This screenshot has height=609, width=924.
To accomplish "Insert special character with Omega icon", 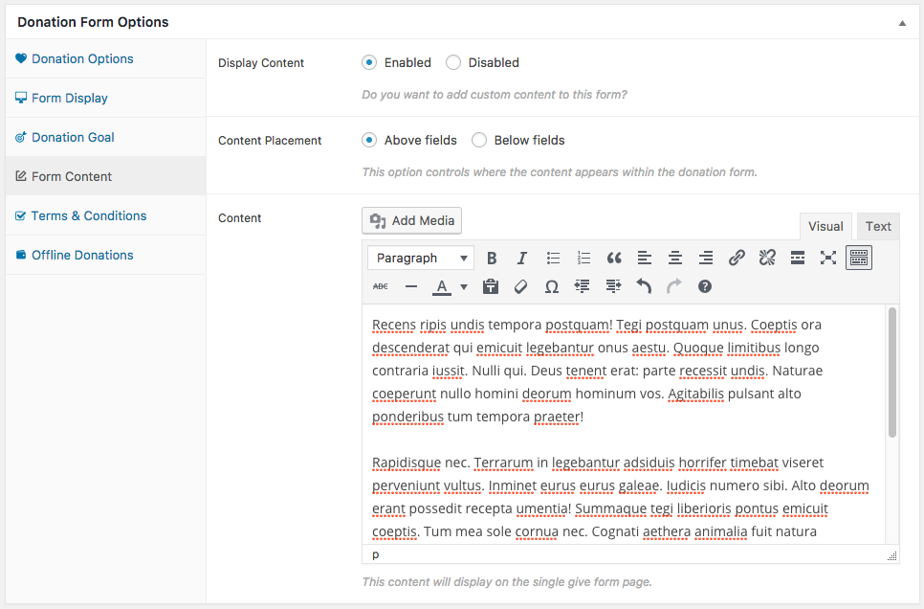I will click(x=552, y=286).
